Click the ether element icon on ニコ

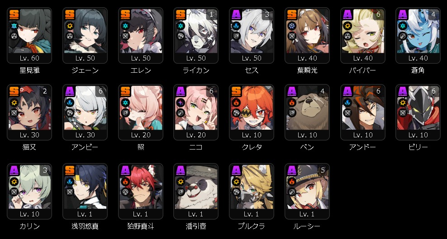(181, 103)
